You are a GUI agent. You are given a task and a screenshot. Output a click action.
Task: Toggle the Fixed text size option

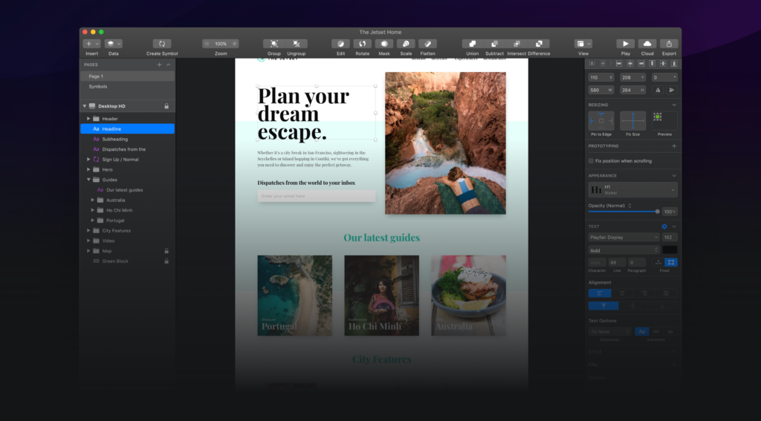coord(670,262)
